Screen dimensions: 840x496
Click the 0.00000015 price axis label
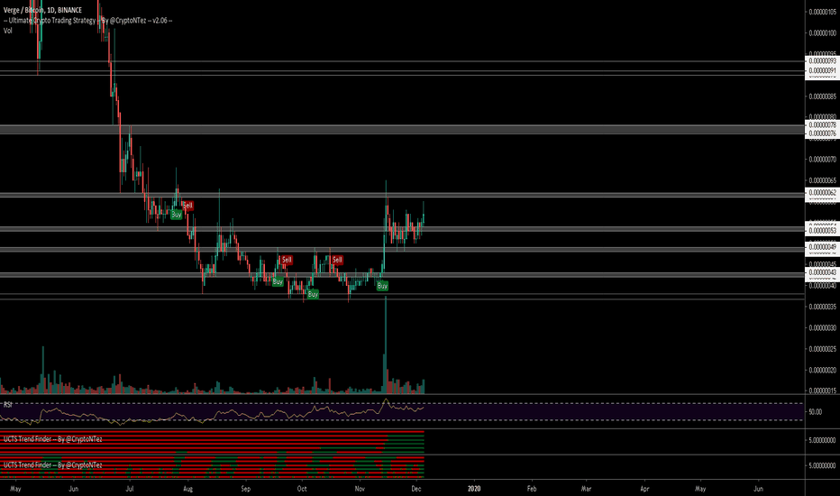pyautogui.click(x=822, y=390)
